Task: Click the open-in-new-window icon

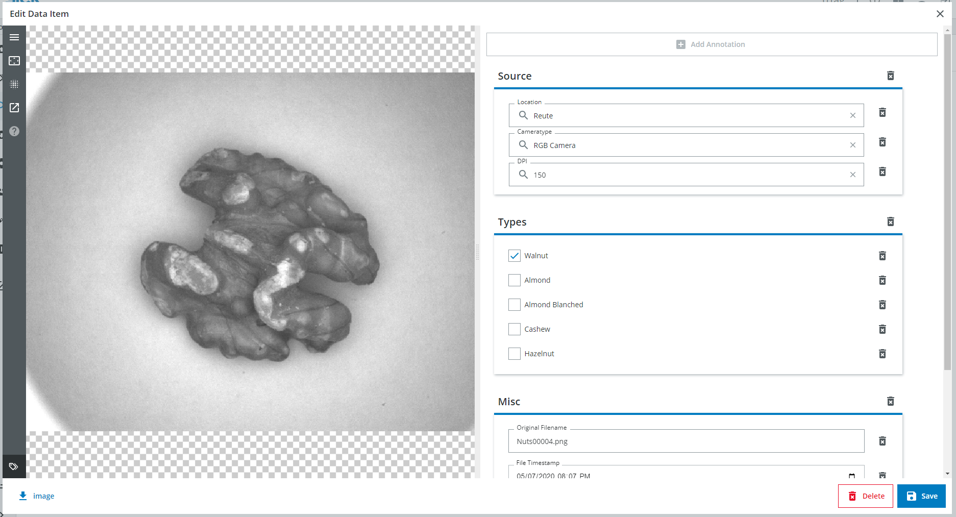Action: (x=14, y=108)
